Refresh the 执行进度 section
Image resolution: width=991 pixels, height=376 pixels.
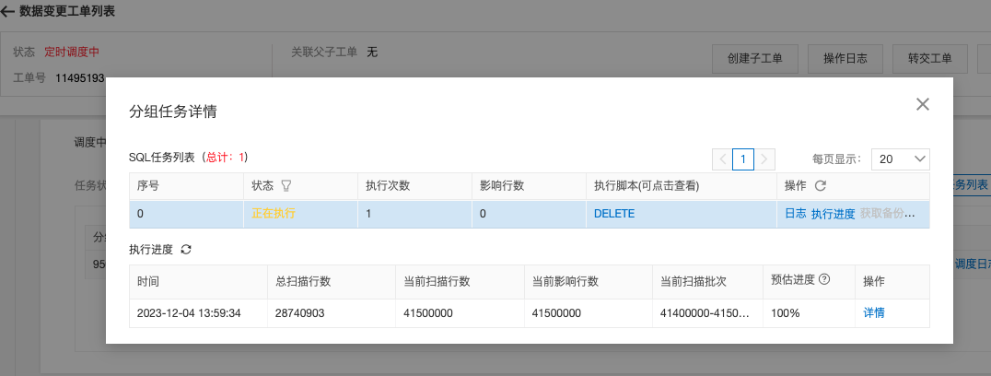[x=186, y=250]
